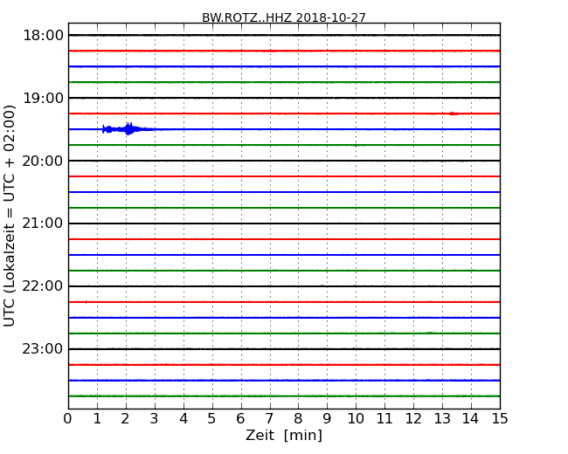Click the plot title BW.ROTZ..HHZ 2018-10-27
The height and width of the screenshot is (454, 568).
pos(284,17)
